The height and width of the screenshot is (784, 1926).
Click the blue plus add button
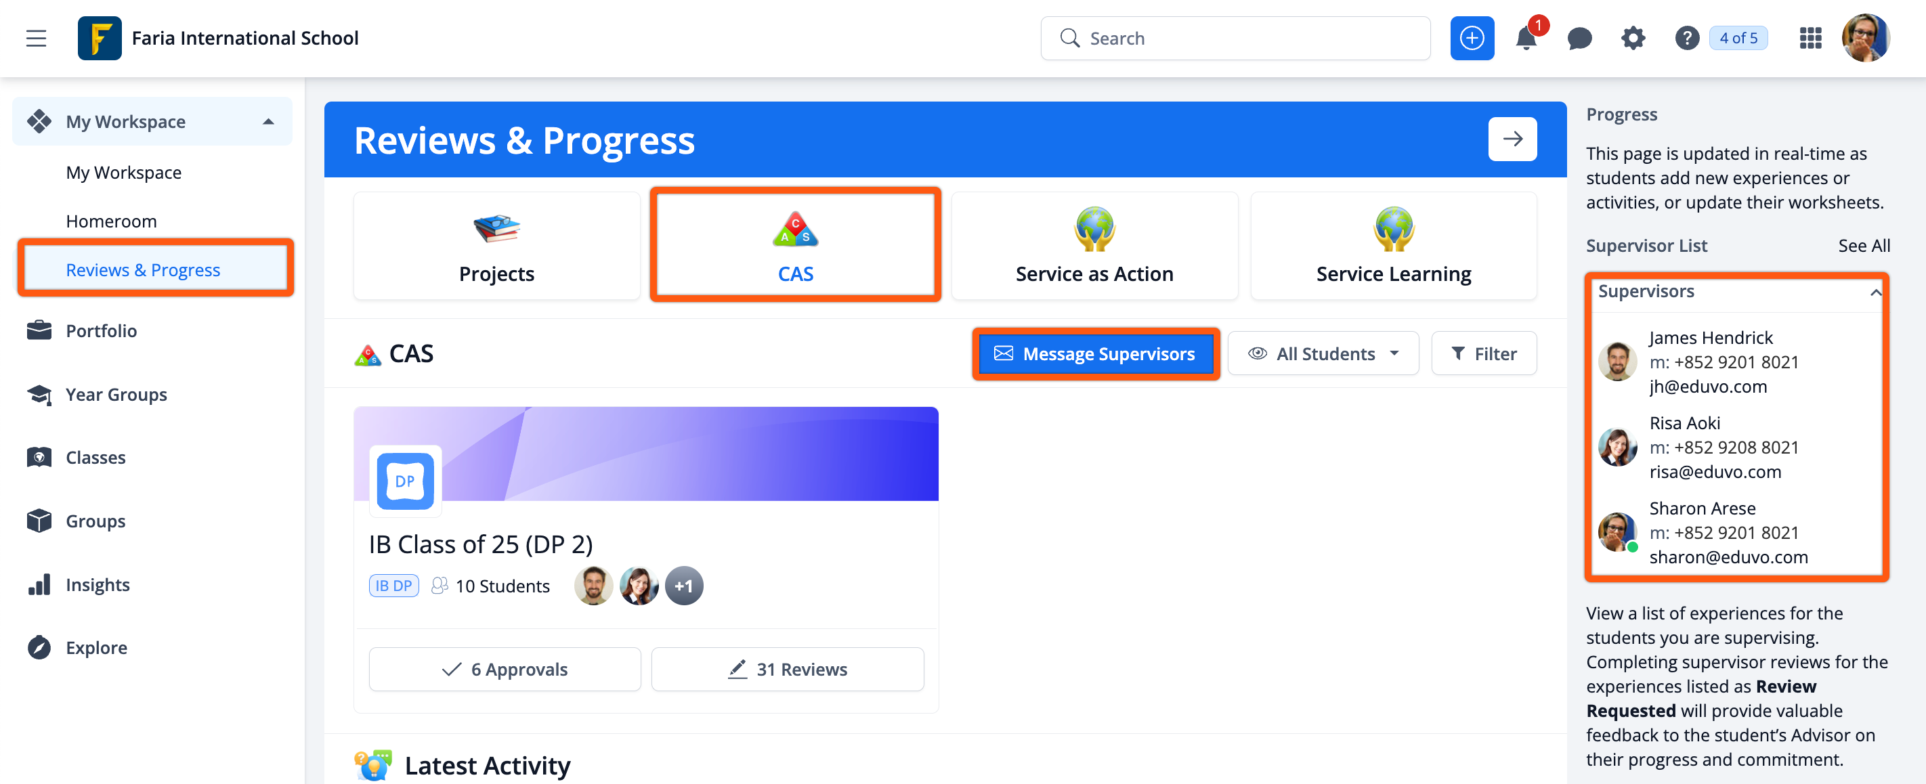tap(1471, 38)
